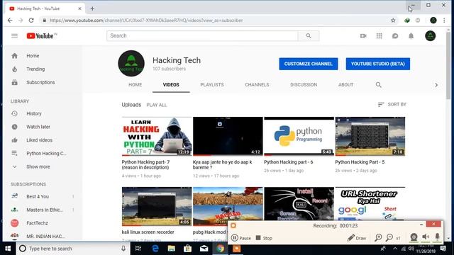Switch to the channel Home tab

pyautogui.click(x=135, y=85)
